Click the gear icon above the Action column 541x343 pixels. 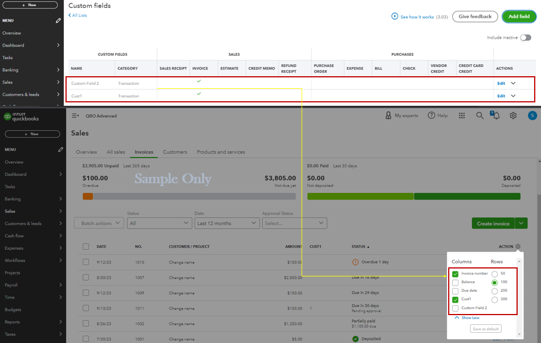[517, 247]
